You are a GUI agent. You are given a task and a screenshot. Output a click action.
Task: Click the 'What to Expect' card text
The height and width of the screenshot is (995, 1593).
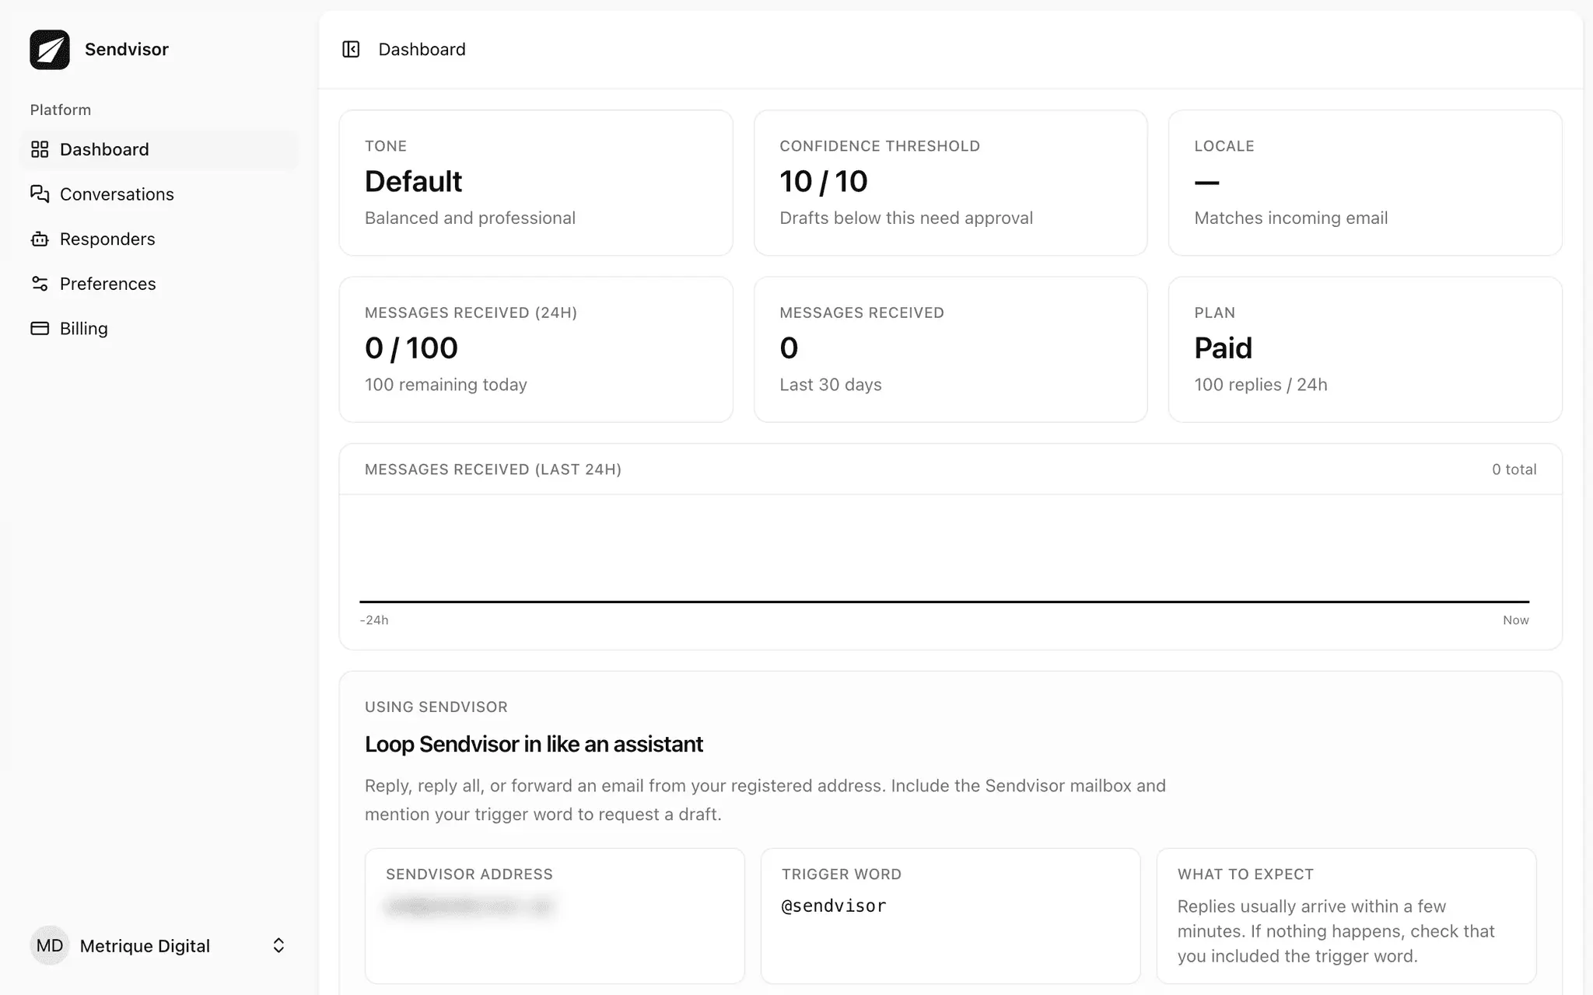pos(1336,931)
